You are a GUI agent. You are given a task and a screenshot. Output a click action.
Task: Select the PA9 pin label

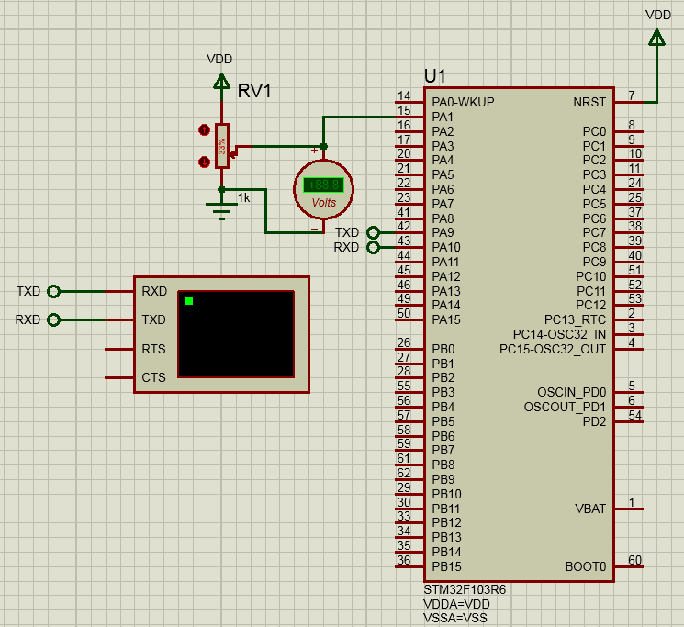pyautogui.click(x=443, y=232)
